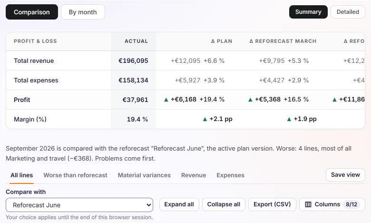
Task: Click the Δ PLAN column header
Action: point(222,41)
